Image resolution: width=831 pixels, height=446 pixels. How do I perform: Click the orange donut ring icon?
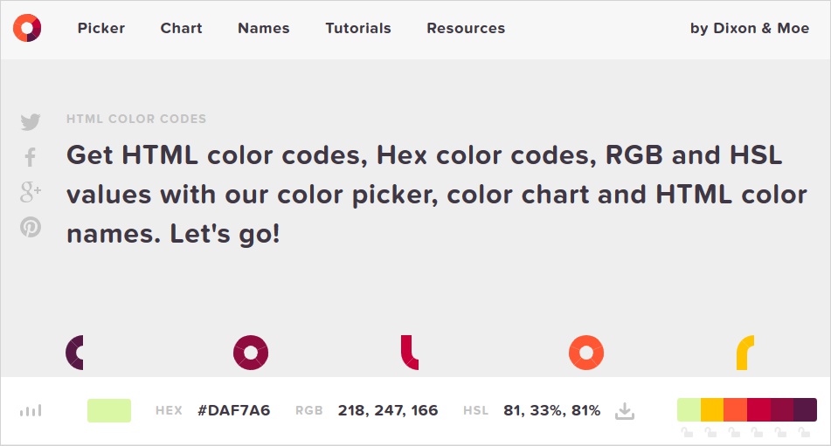pos(586,353)
